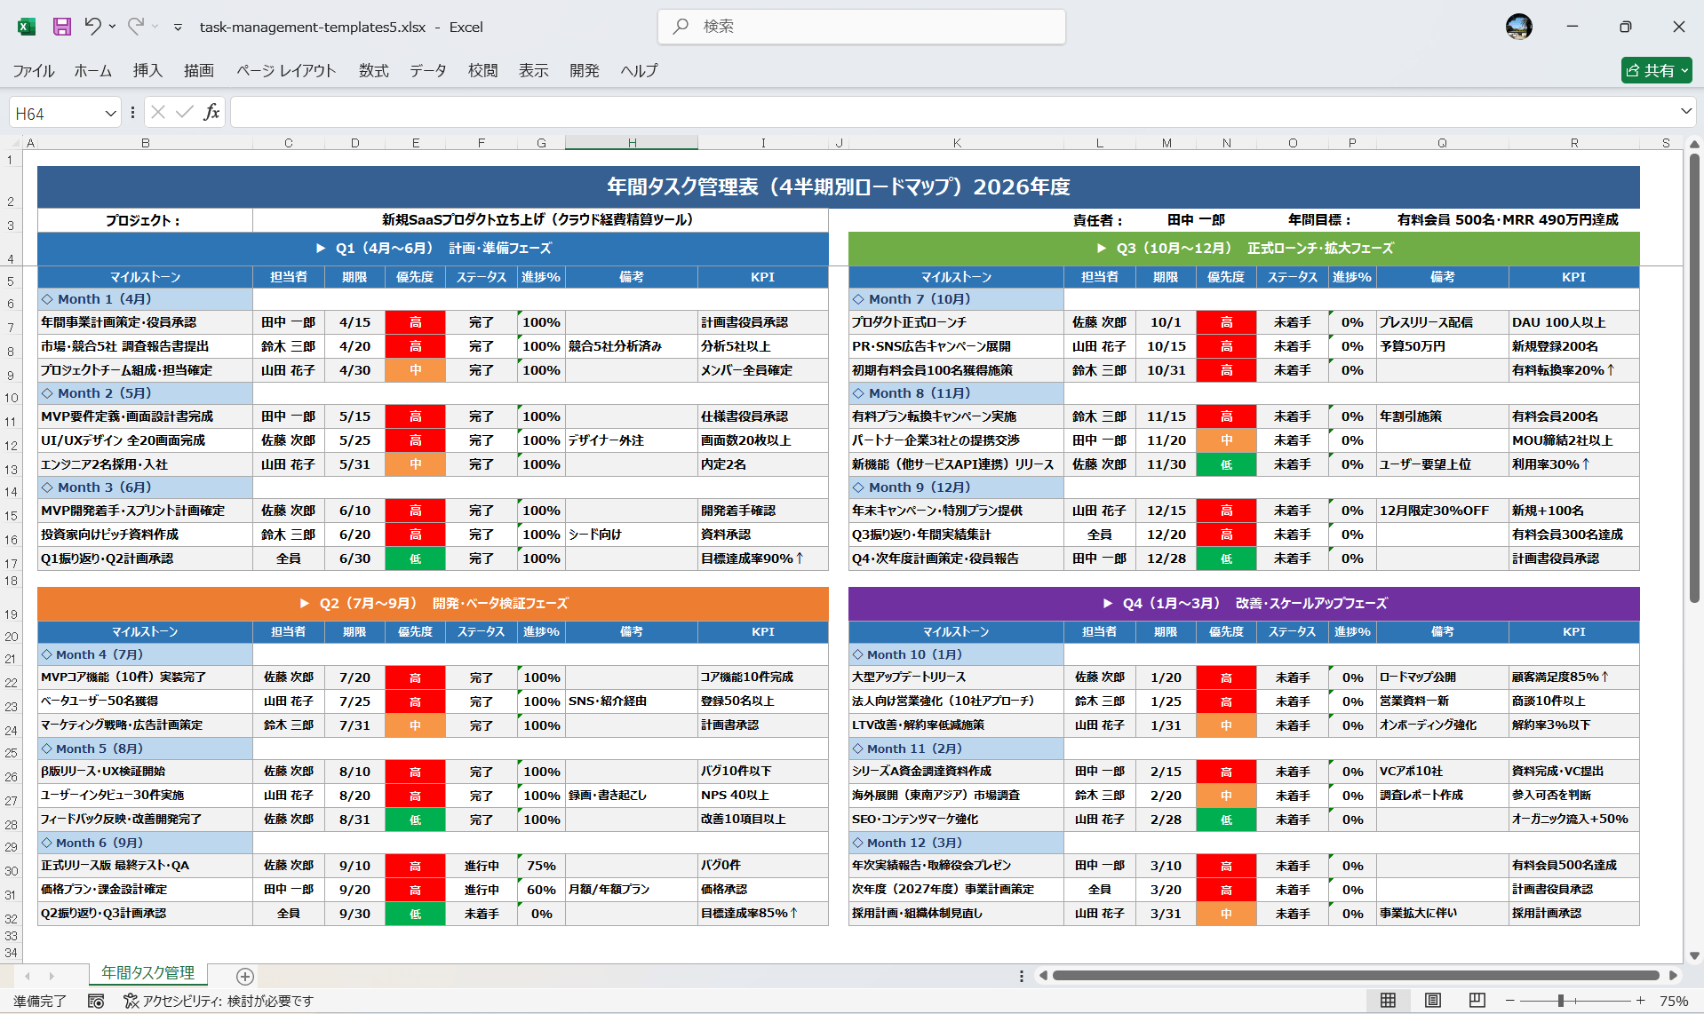Viewport: 1704px width, 1014px height.
Task: Click zoom out minus button
Action: (1509, 1001)
